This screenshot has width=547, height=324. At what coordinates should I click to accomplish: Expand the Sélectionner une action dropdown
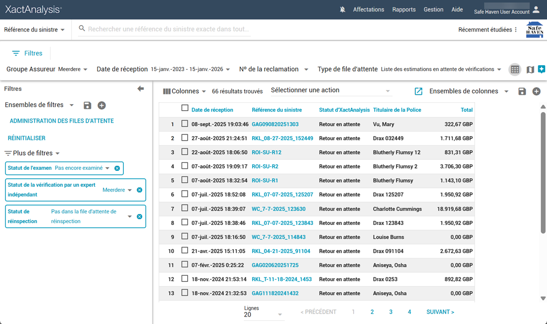pyautogui.click(x=331, y=91)
